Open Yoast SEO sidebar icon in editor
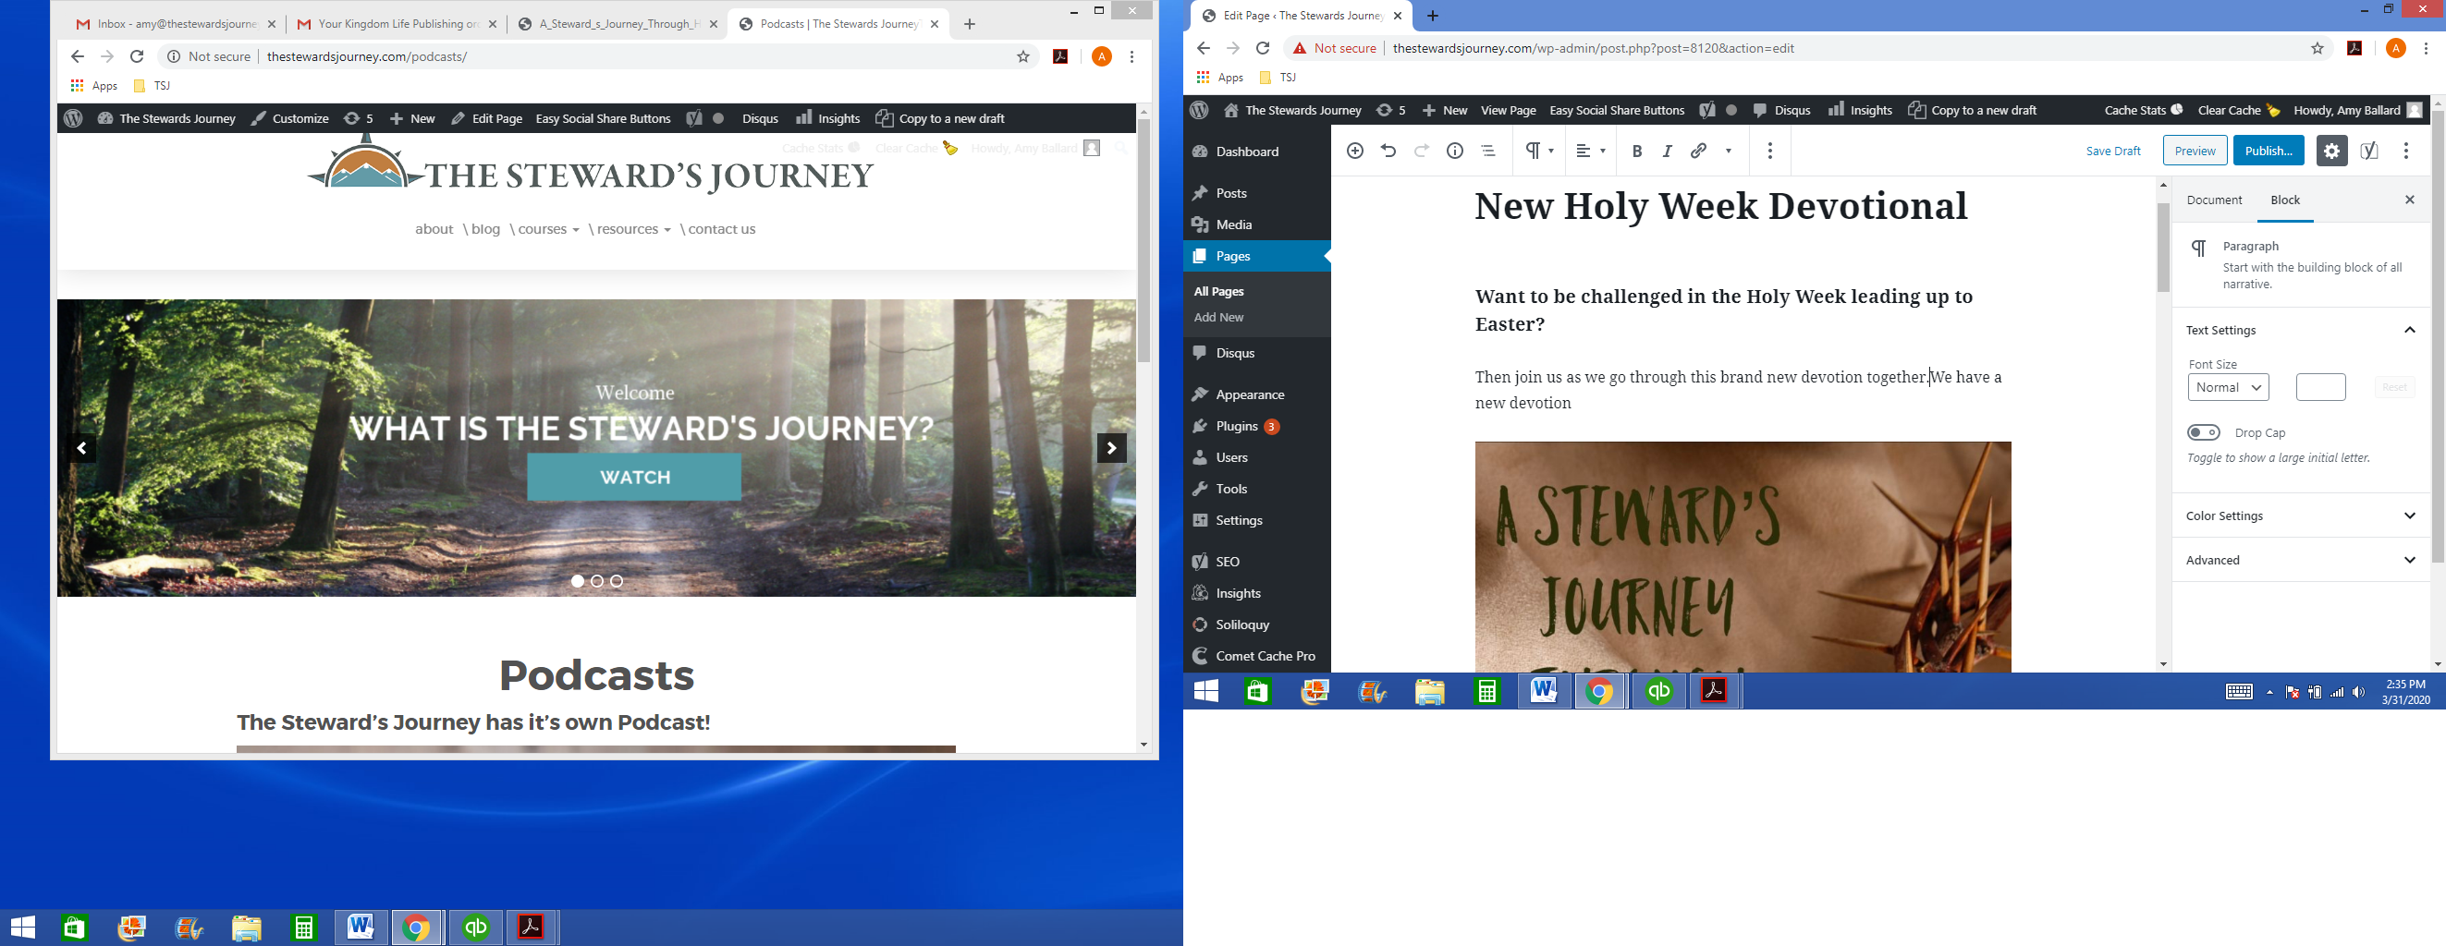Screen dimensions: 2446x946 [2369, 151]
